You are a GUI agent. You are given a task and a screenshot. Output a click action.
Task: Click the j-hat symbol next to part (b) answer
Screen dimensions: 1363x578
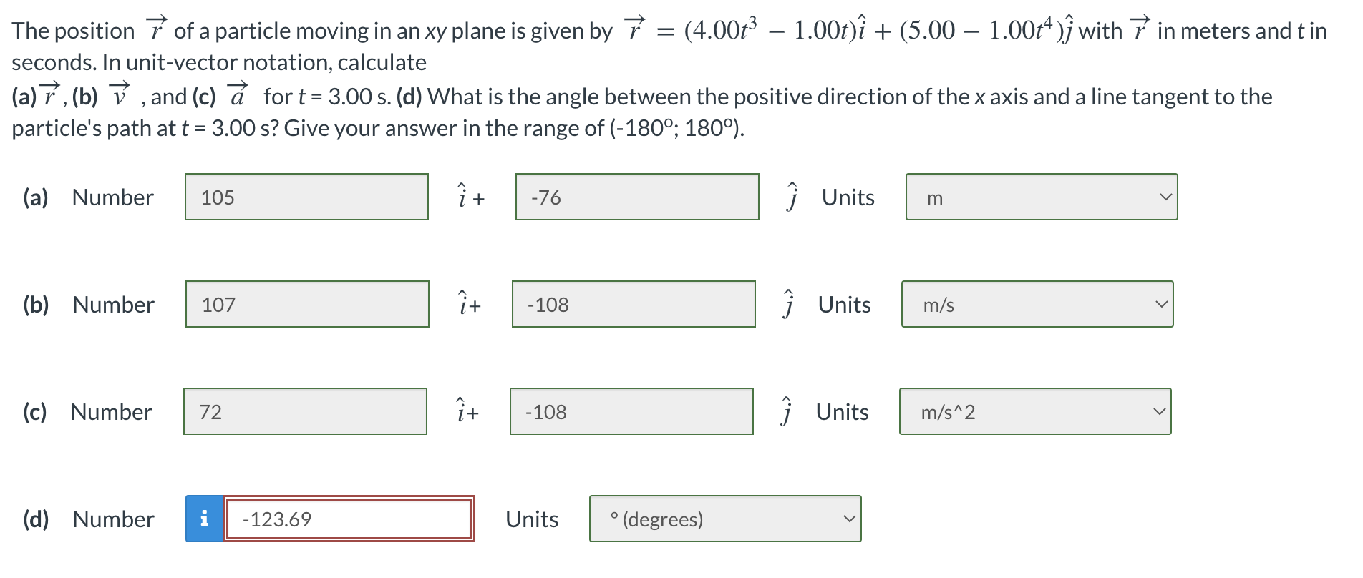pos(788,303)
